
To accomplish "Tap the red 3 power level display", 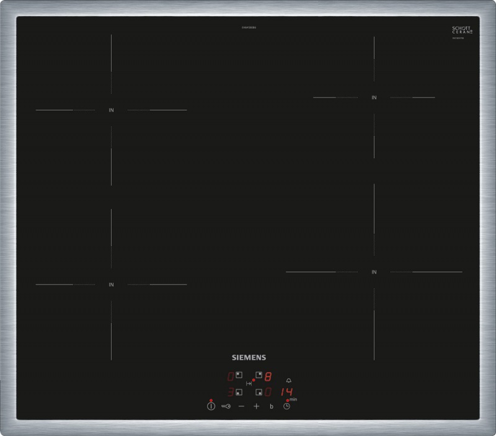I will coord(231,393).
